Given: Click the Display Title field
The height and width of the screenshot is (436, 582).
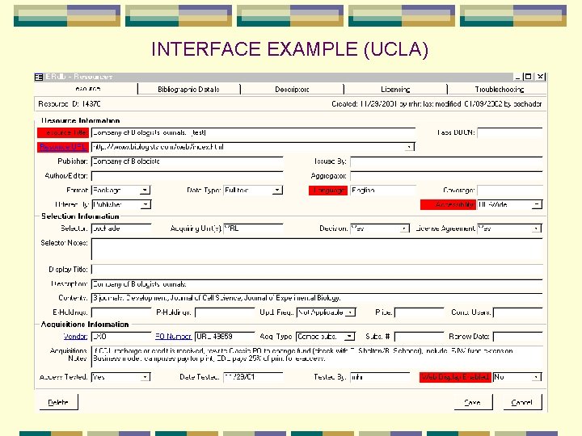Looking at the screenshot, I should point(317,270).
